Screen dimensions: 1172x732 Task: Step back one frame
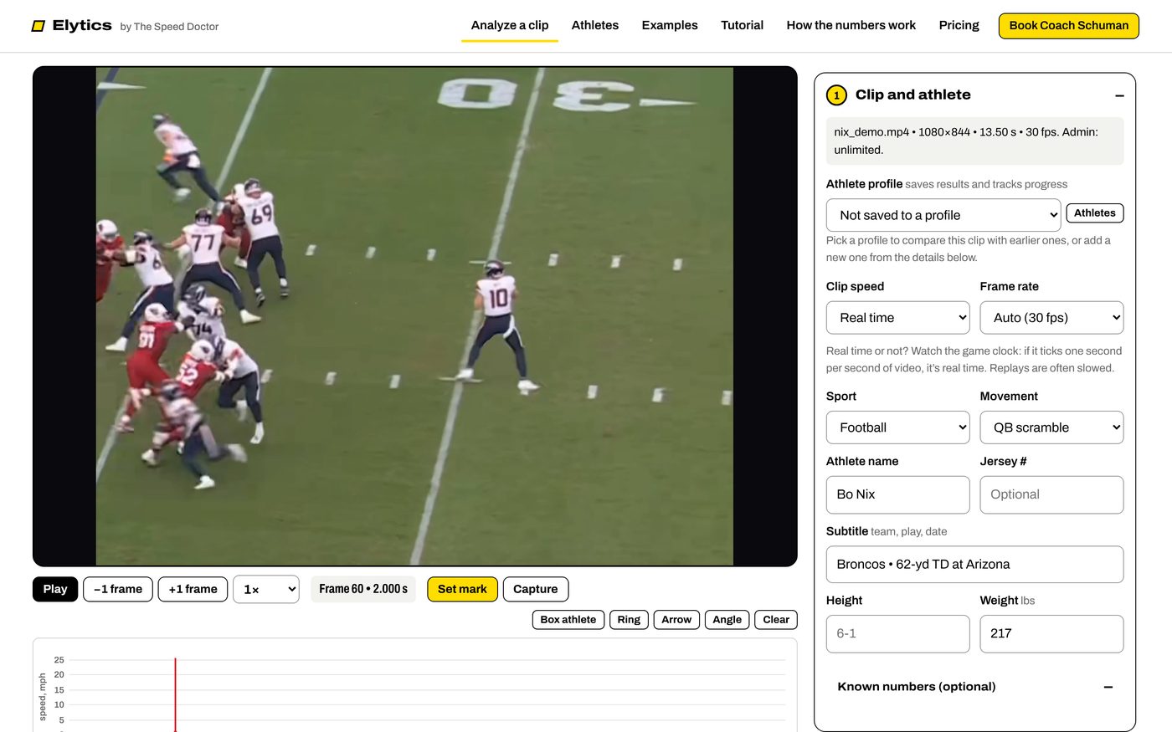pos(118,589)
